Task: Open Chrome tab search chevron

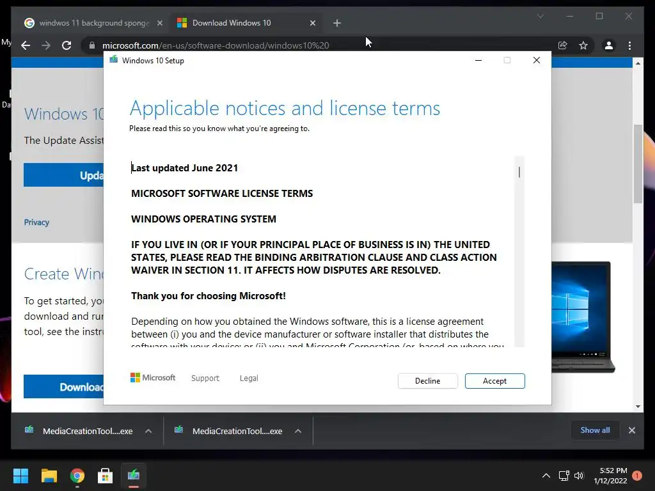Action: [541, 16]
